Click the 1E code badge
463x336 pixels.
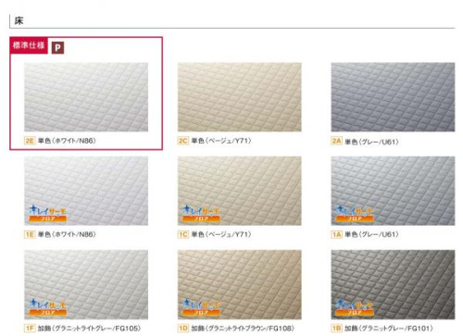click(30, 234)
